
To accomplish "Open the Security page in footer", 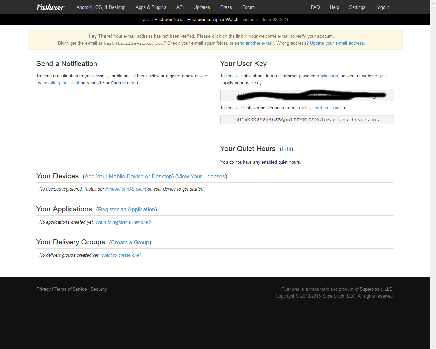I will pos(99,289).
